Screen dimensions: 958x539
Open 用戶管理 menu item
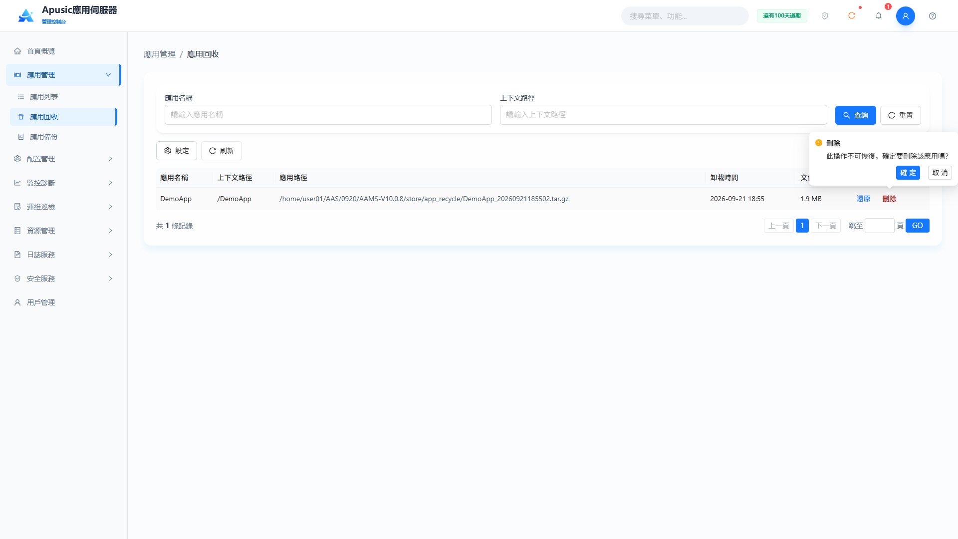coord(63,302)
